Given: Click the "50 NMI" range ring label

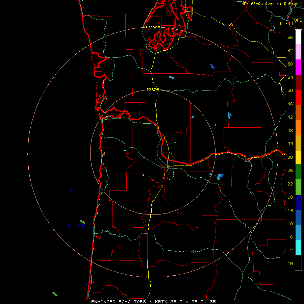Looking at the screenshot, I should click(153, 90).
